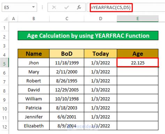Select cell with Mary's birth date 2/11/2000

point(67,72)
